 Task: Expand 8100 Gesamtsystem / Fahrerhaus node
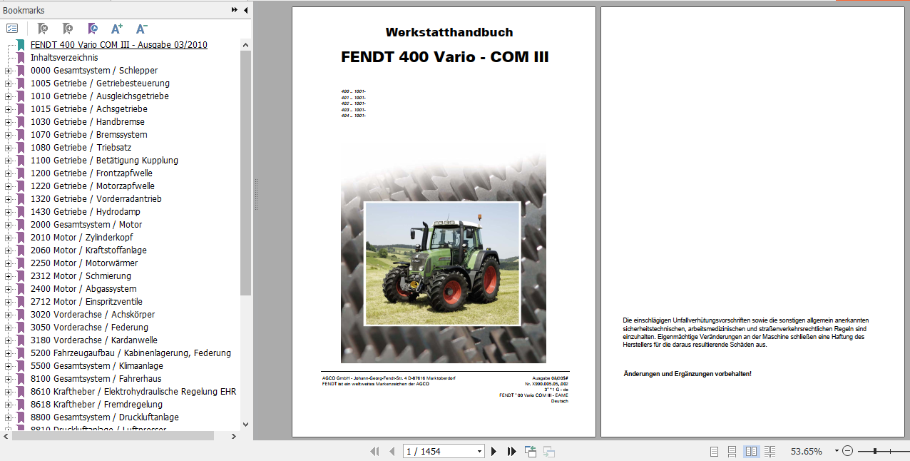click(9, 379)
